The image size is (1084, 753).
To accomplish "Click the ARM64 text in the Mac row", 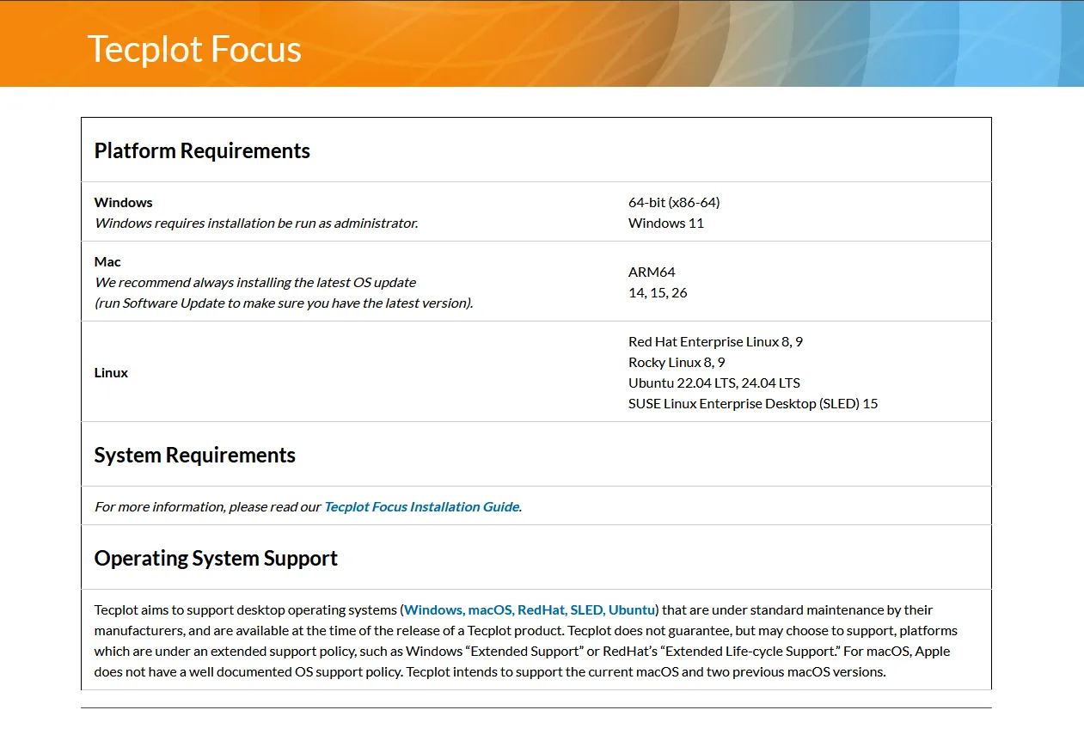I will tap(652, 272).
